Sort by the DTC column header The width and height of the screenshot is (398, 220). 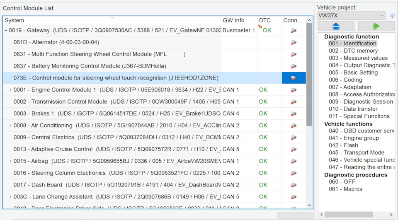tap(269, 20)
